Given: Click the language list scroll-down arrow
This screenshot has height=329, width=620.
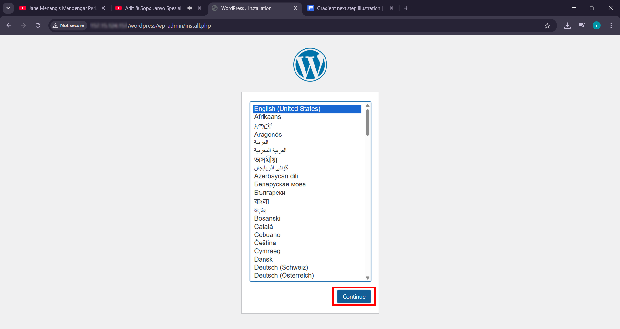Looking at the screenshot, I should tap(367, 278).
